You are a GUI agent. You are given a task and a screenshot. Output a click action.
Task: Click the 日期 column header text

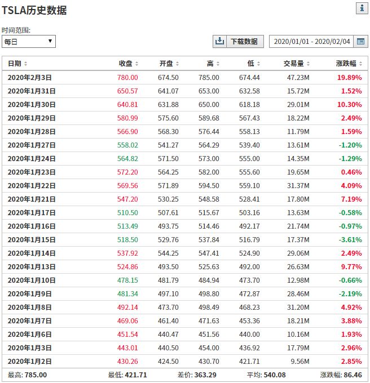[15, 64]
